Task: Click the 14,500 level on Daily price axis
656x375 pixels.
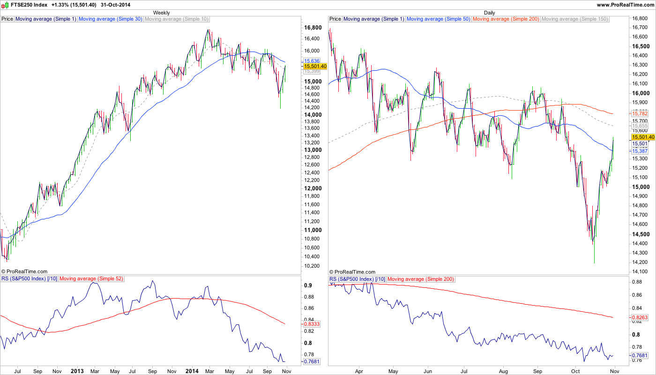Action: coord(641,234)
